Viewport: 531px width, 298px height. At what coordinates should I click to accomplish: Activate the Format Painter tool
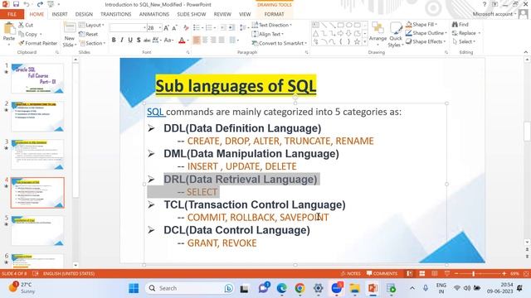click(x=38, y=43)
